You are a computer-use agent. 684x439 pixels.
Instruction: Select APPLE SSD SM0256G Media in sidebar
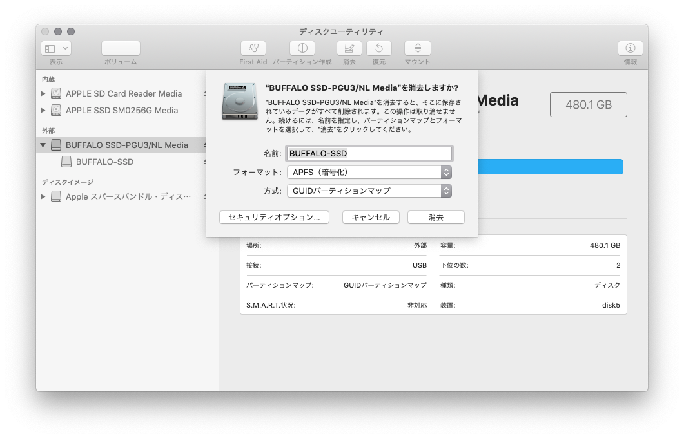(x=122, y=110)
